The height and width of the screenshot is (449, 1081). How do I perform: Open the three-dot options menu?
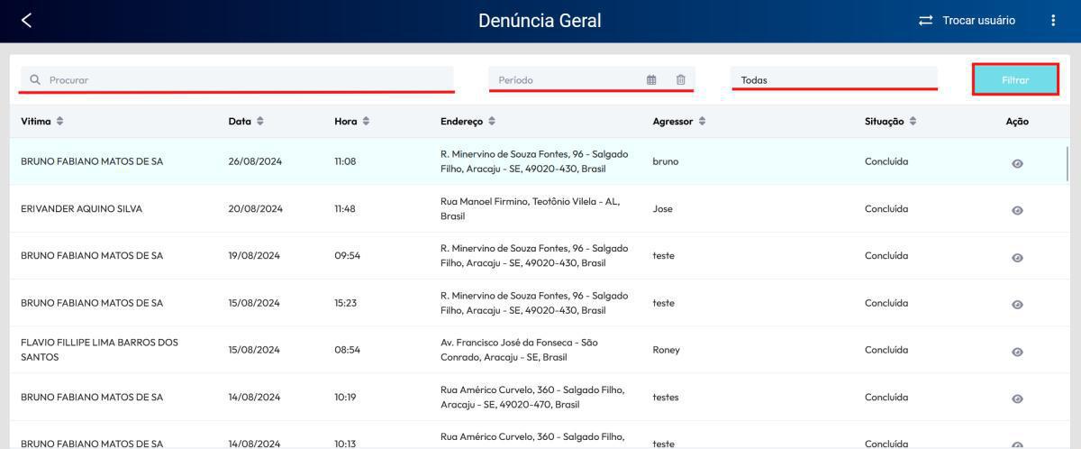pos(1053,20)
